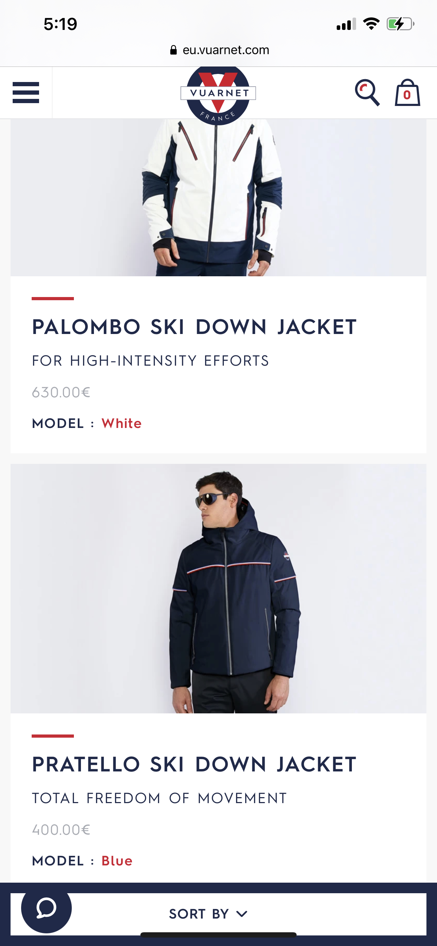Open Pratello Ski Down Jacket title
This screenshot has width=437, height=946.
[194, 765]
